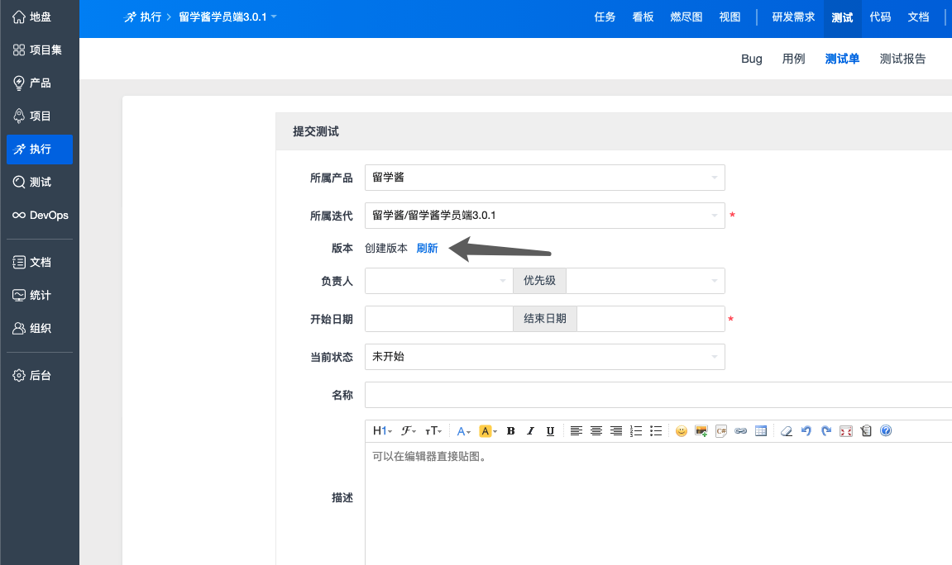Click the 结束日期 input field
The width and height of the screenshot is (952, 565).
click(651, 319)
